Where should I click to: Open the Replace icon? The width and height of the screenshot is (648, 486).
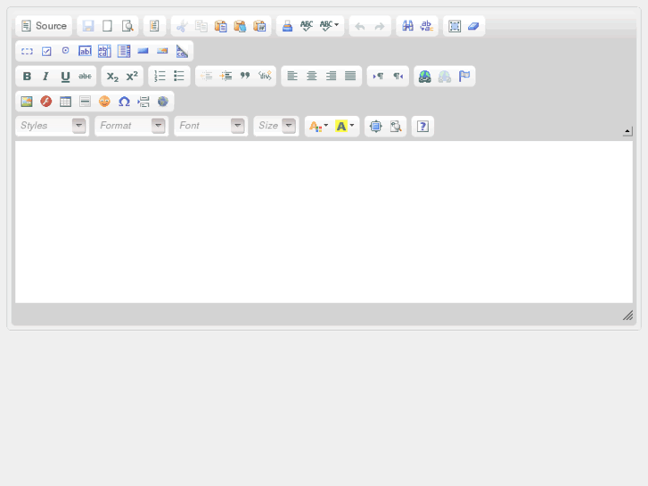coord(426,26)
